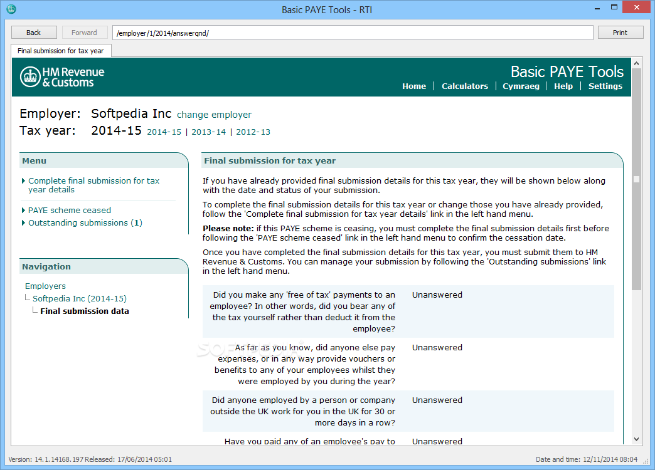Image resolution: width=655 pixels, height=470 pixels.
Task: Click 'Unanswered' for expenses and vouchers question
Action: point(437,347)
